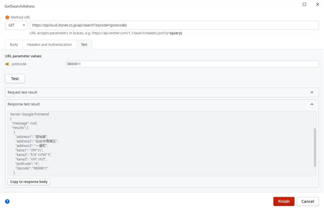Click the "address3" response line
Viewport: 324px width, 211px height.
pos(32,146)
